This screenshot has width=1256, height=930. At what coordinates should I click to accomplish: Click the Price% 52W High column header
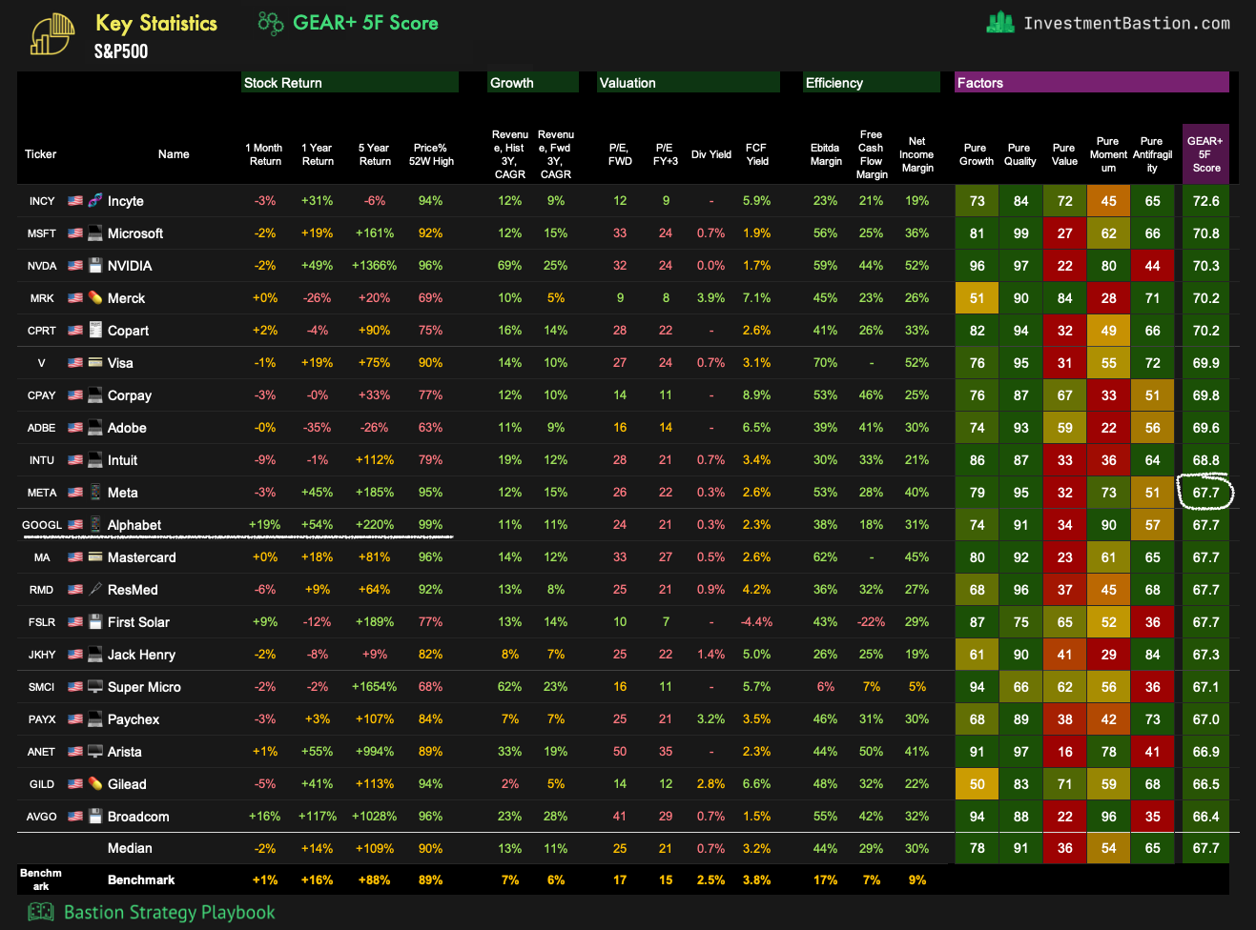(431, 154)
